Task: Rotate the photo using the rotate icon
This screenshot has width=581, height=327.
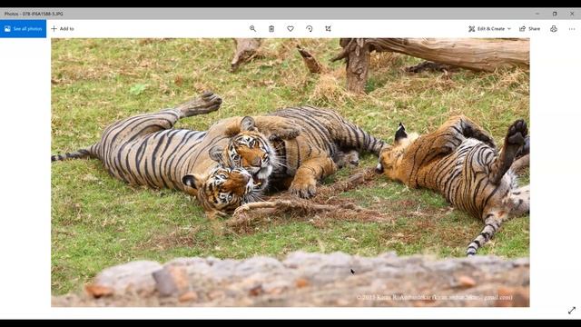Action: 310,28
